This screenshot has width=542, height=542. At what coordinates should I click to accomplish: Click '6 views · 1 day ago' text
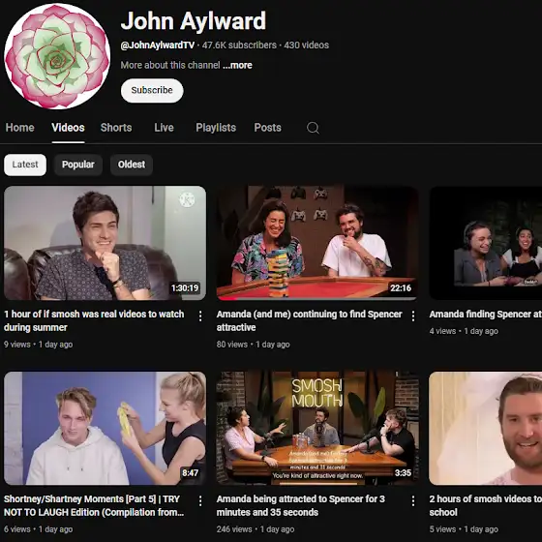click(39, 529)
